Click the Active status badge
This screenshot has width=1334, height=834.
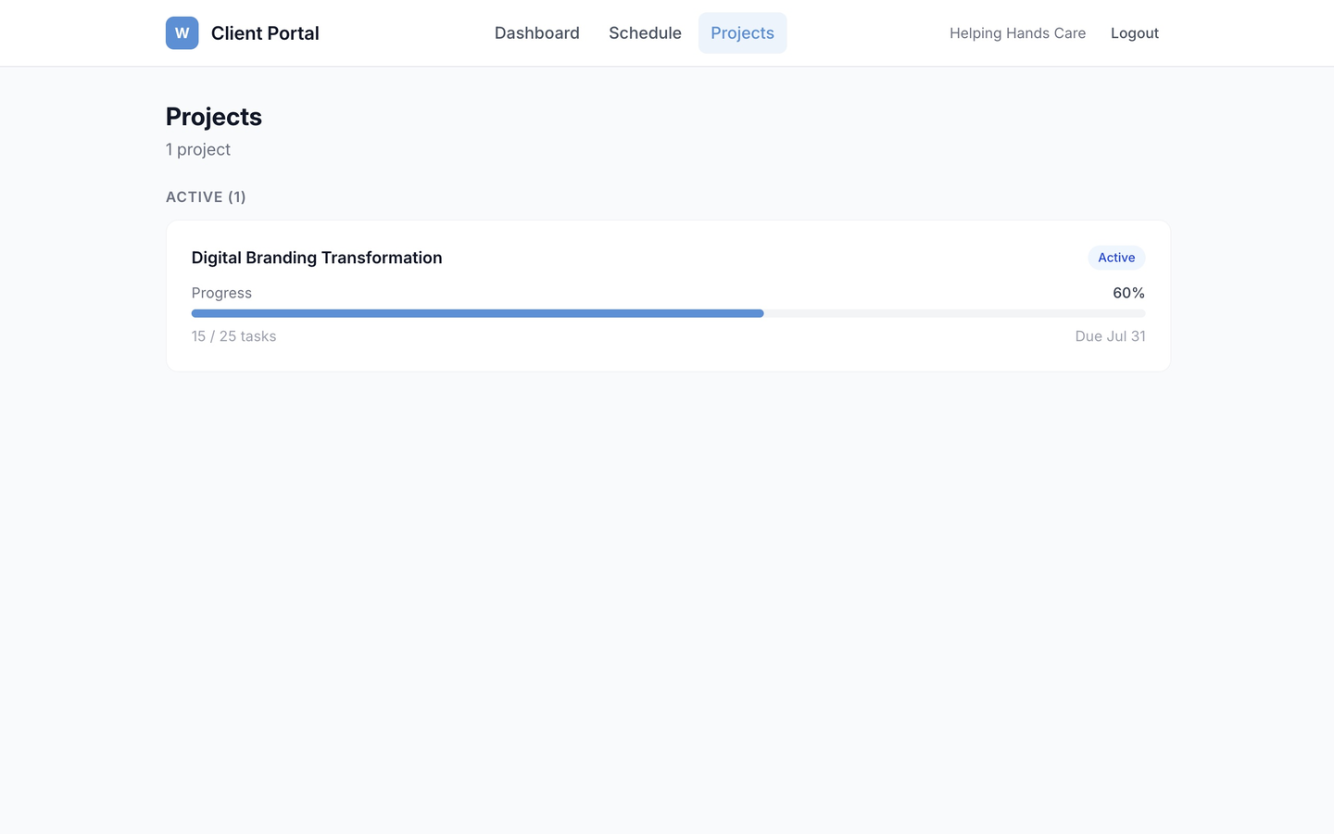tap(1115, 258)
